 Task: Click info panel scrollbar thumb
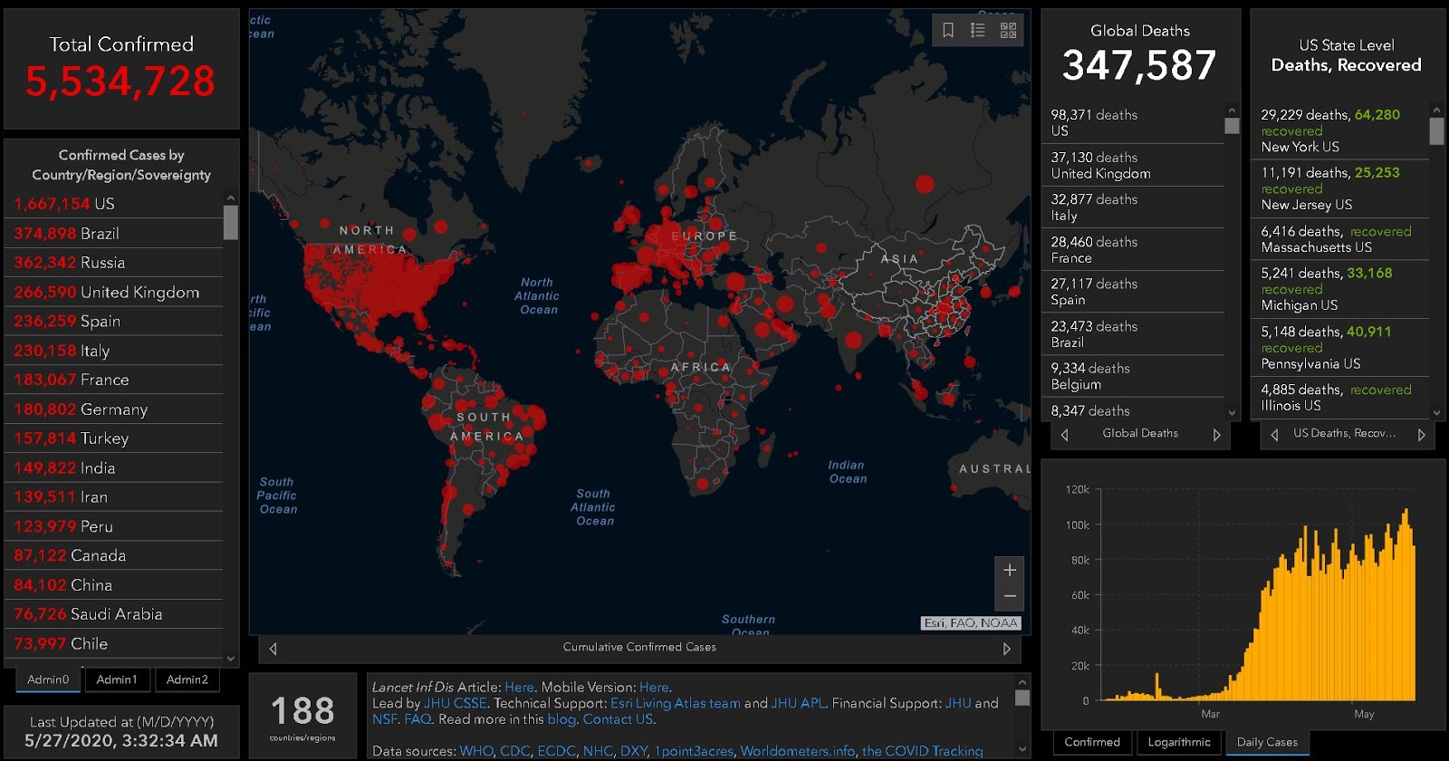1022,698
